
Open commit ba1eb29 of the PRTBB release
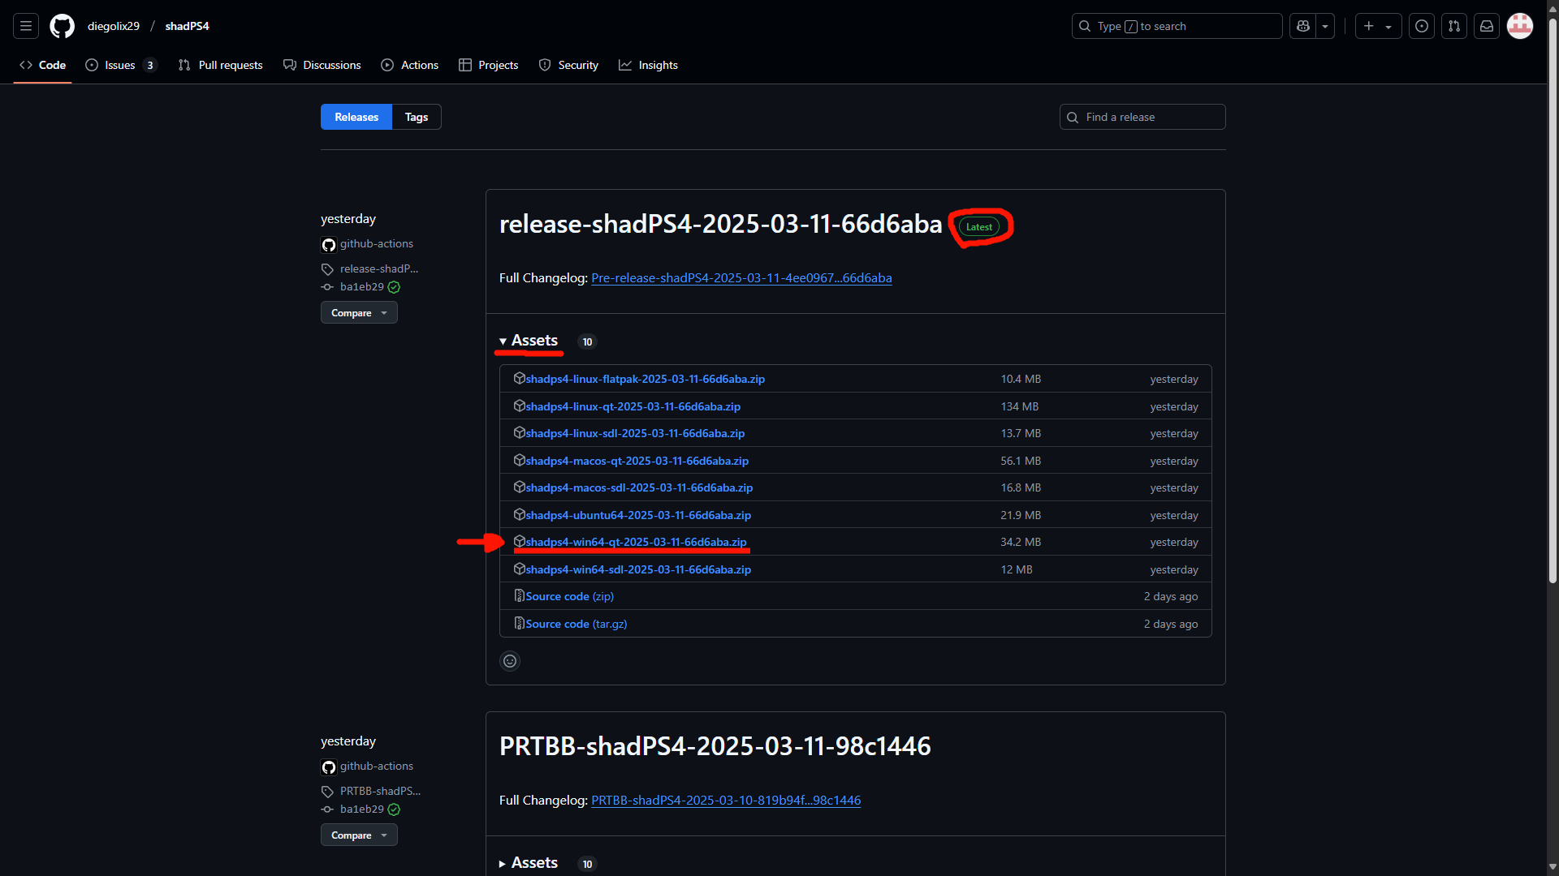point(362,809)
